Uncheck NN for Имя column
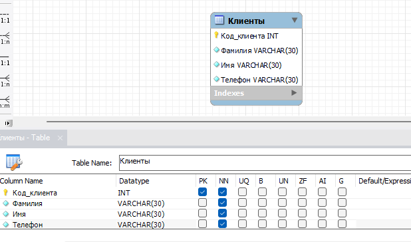 [x=222, y=213]
